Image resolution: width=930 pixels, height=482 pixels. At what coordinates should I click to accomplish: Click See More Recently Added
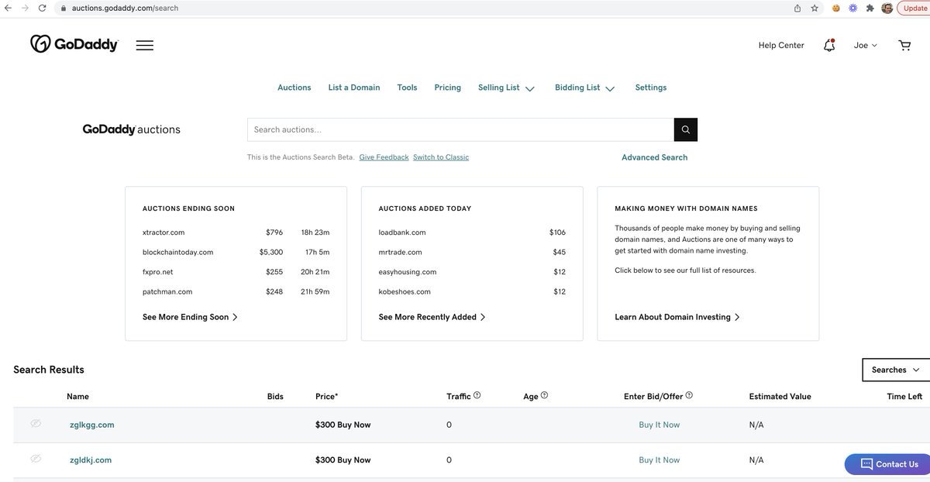432,317
